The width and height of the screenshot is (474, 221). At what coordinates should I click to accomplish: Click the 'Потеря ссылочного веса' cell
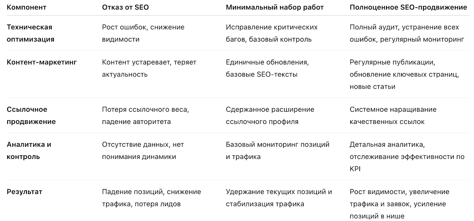click(x=145, y=115)
